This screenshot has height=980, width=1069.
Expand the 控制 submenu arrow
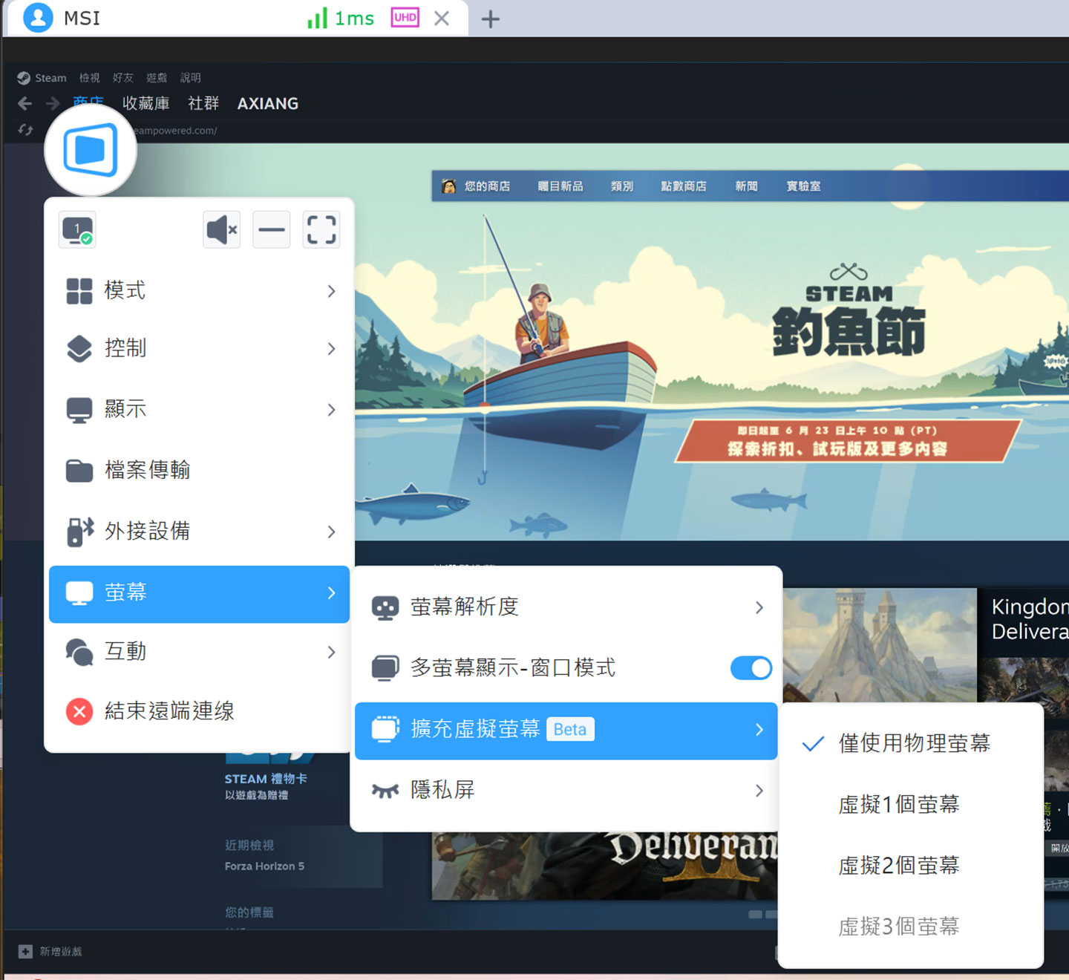[332, 349]
